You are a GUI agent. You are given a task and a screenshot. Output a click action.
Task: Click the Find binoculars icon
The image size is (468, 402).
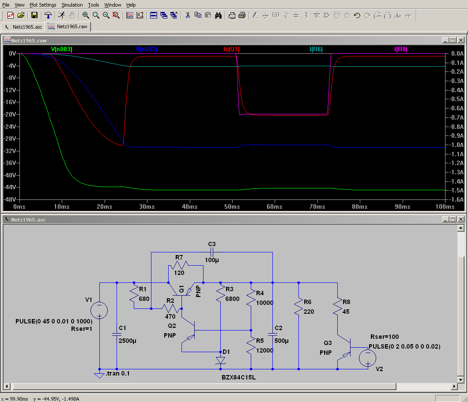[218, 15]
